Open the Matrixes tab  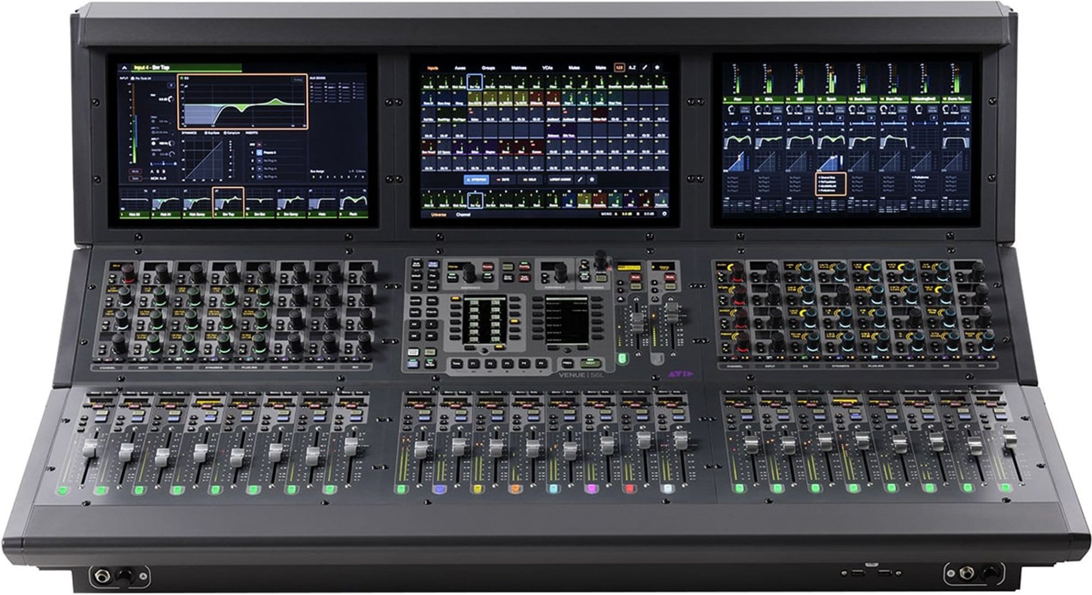click(x=519, y=68)
